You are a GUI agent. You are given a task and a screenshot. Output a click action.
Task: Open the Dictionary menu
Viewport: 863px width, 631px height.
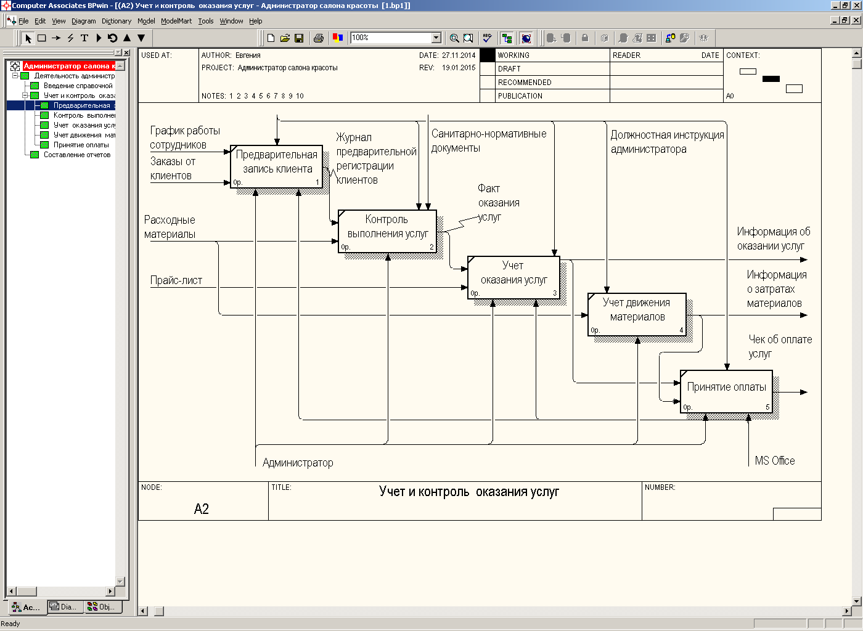point(116,21)
